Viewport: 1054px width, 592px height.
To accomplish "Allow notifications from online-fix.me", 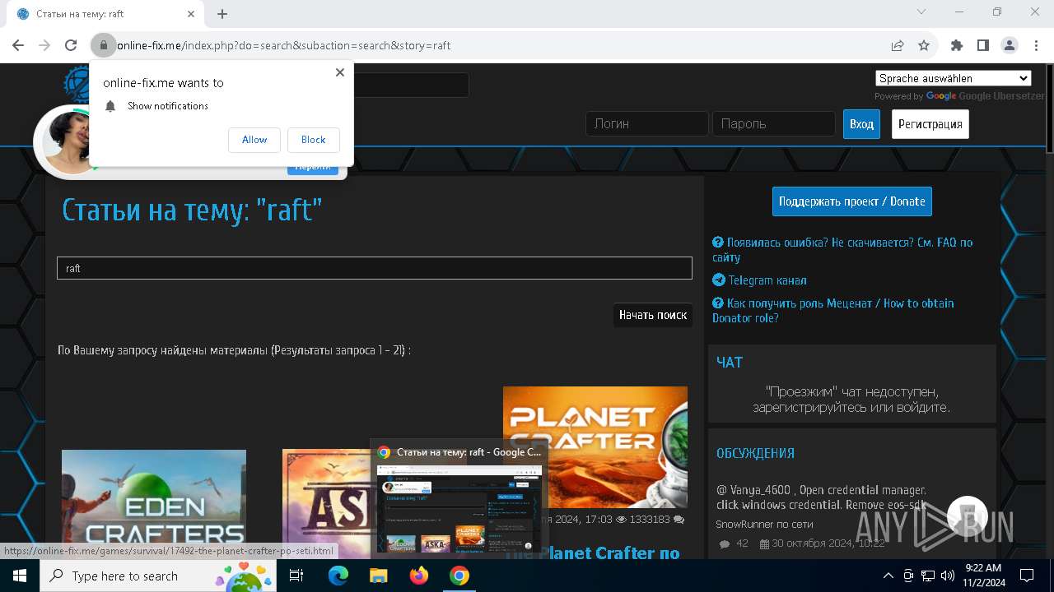I will click(x=254, y=140).
